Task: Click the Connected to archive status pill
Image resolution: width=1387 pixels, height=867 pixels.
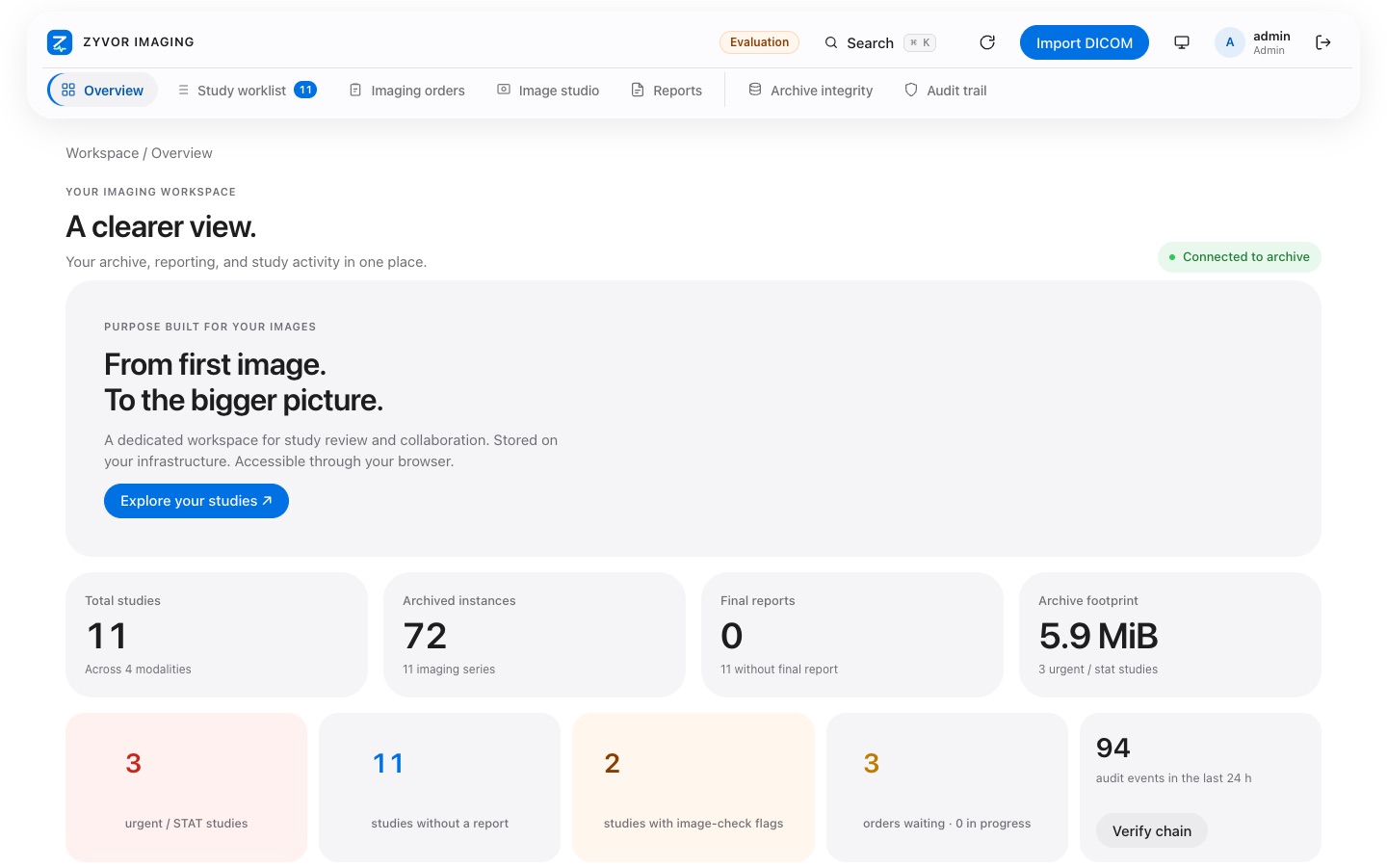Action: tap(1239, 257)
